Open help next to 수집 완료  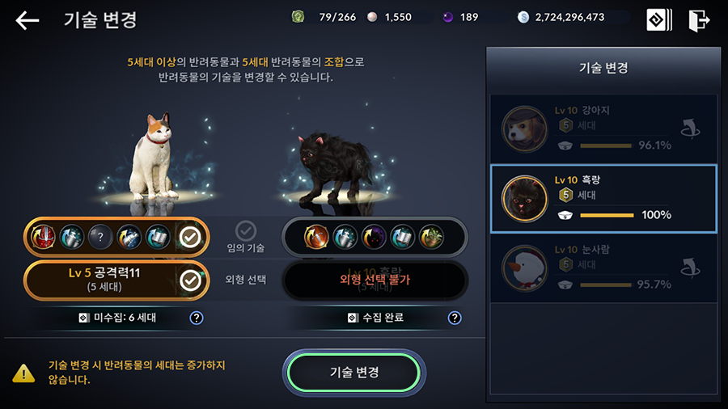[x=455, y=318]
